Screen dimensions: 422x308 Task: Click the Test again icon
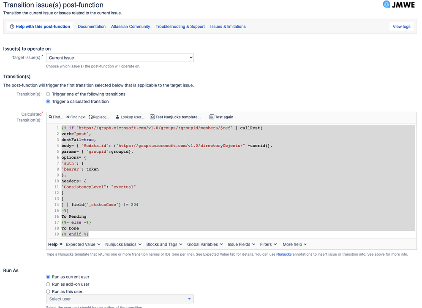click(x=212, y=117)
